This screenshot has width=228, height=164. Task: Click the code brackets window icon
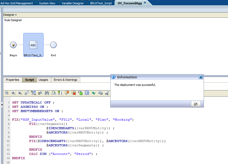87,93
